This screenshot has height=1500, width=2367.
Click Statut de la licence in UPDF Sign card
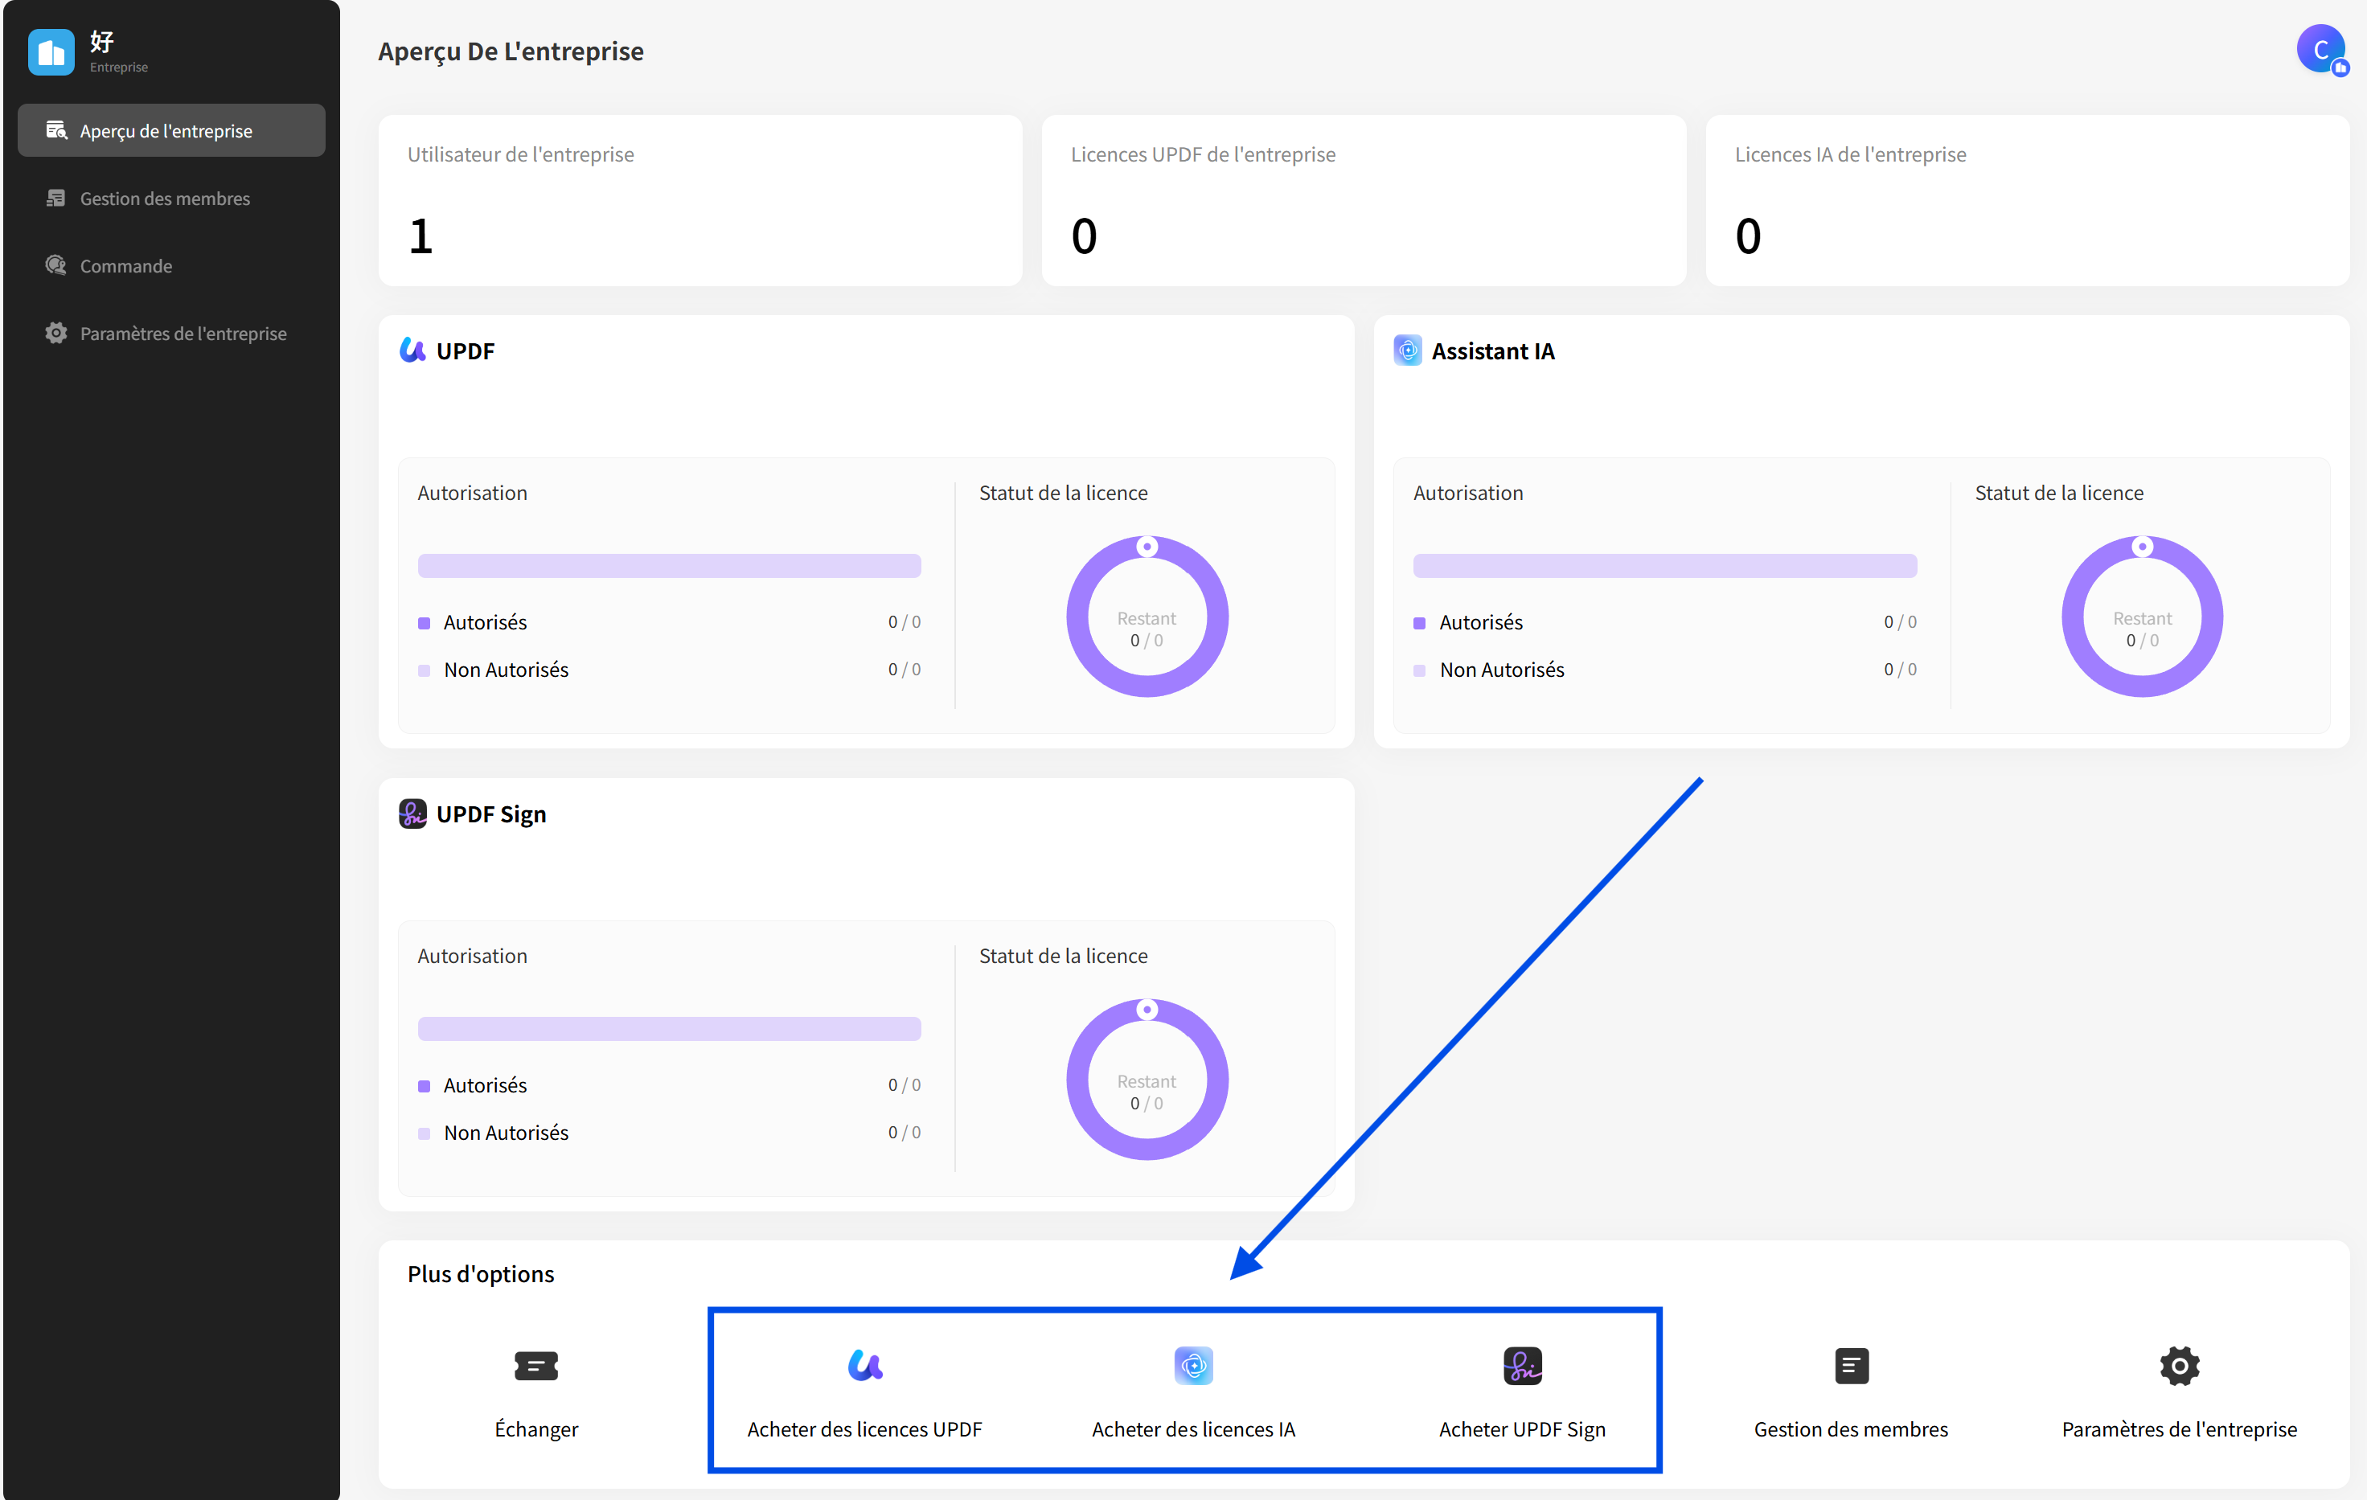point(1064,956)
